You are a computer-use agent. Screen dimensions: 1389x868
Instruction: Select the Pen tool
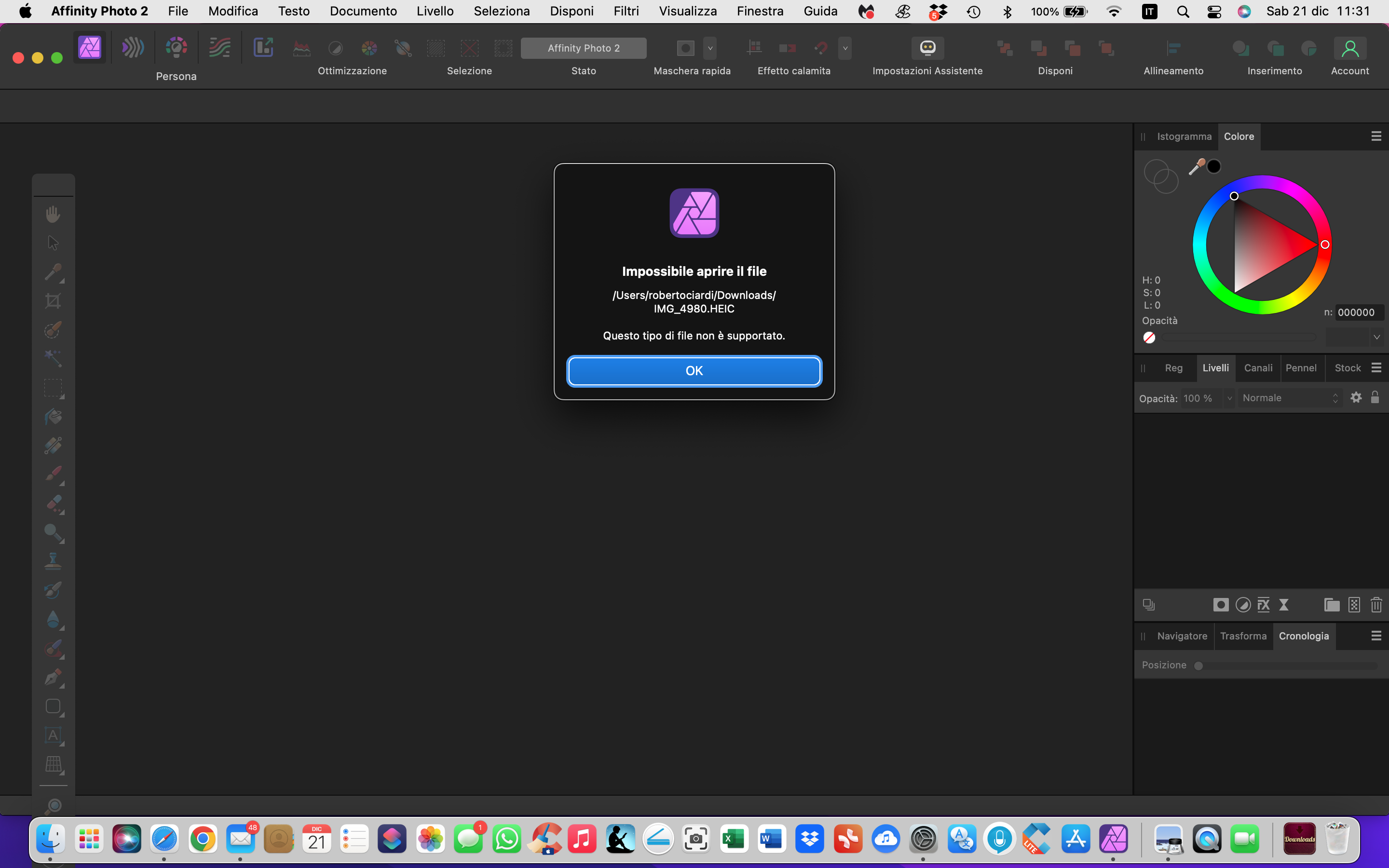53,678
